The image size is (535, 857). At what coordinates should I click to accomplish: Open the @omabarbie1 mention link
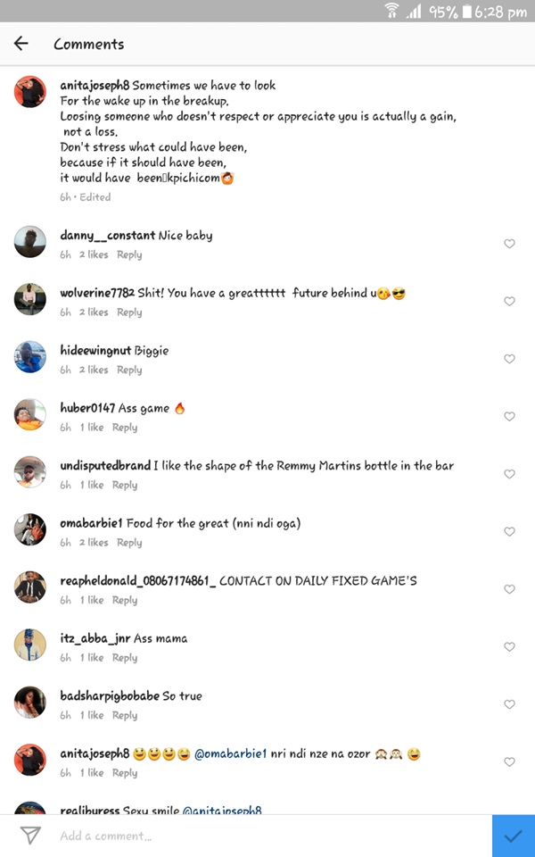tap(231, 753)
